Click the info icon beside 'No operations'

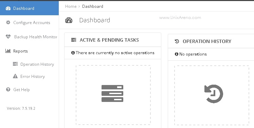click(176, 54)
